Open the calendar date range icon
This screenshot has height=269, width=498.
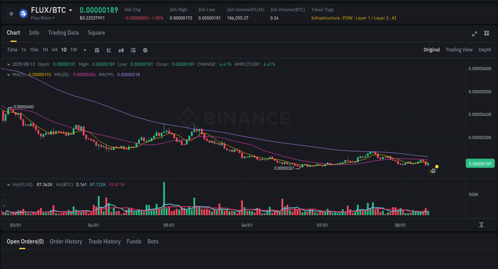pyautogui.click(x=97, y=50)
